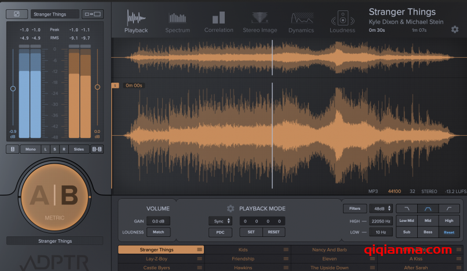Toggle Sides monitoring
The image size is (467, 271).
pyautogui.click(x=79, y=149)
